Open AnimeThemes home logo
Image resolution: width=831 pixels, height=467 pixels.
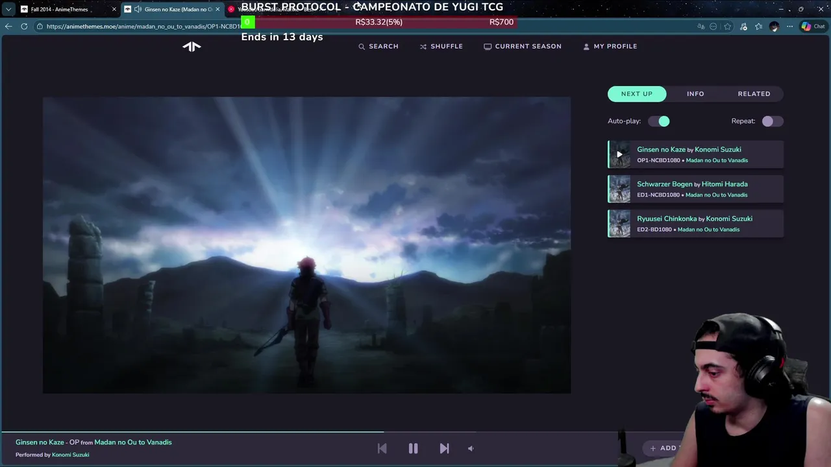192,46
